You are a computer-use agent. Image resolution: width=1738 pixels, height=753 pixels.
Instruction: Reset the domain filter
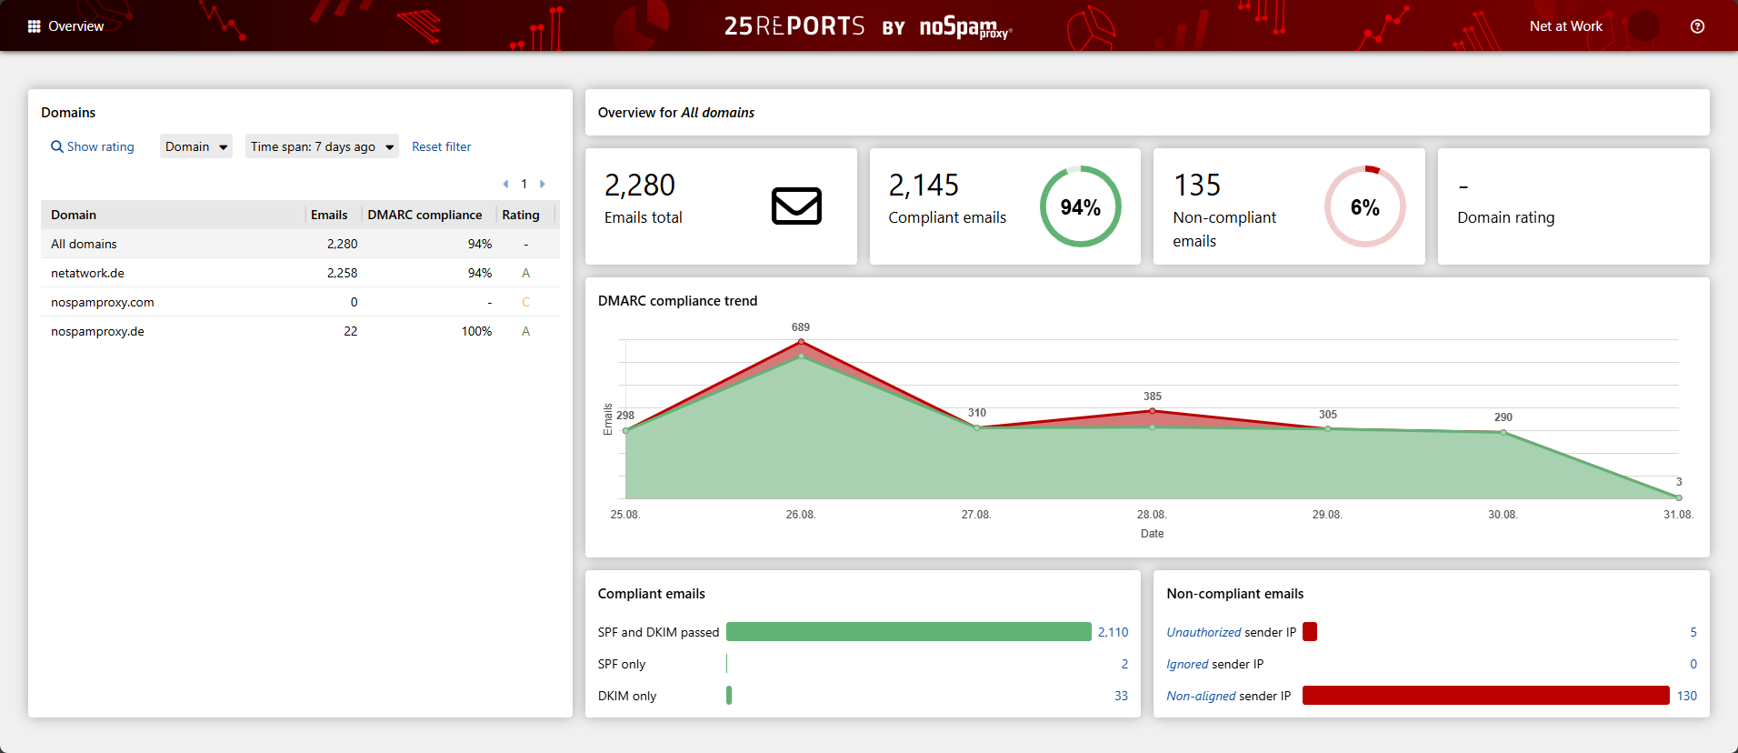pyautogui.click(x=441, y=146)
